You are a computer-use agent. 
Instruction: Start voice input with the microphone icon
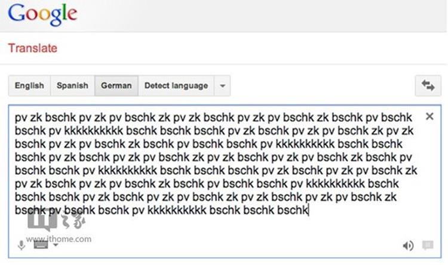tap(22, 245)
